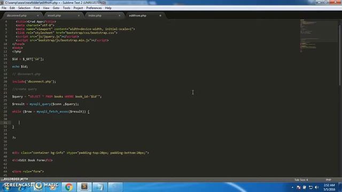Image resolution: width=342 pixels, height=192 pixels.
Task: Show hidden system tray icons
Action: [292, 187]
